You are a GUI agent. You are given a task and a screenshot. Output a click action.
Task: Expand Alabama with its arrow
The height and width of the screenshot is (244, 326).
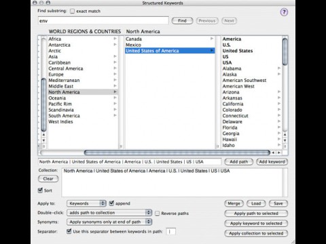pyautogui.click(x=279, y=68)
